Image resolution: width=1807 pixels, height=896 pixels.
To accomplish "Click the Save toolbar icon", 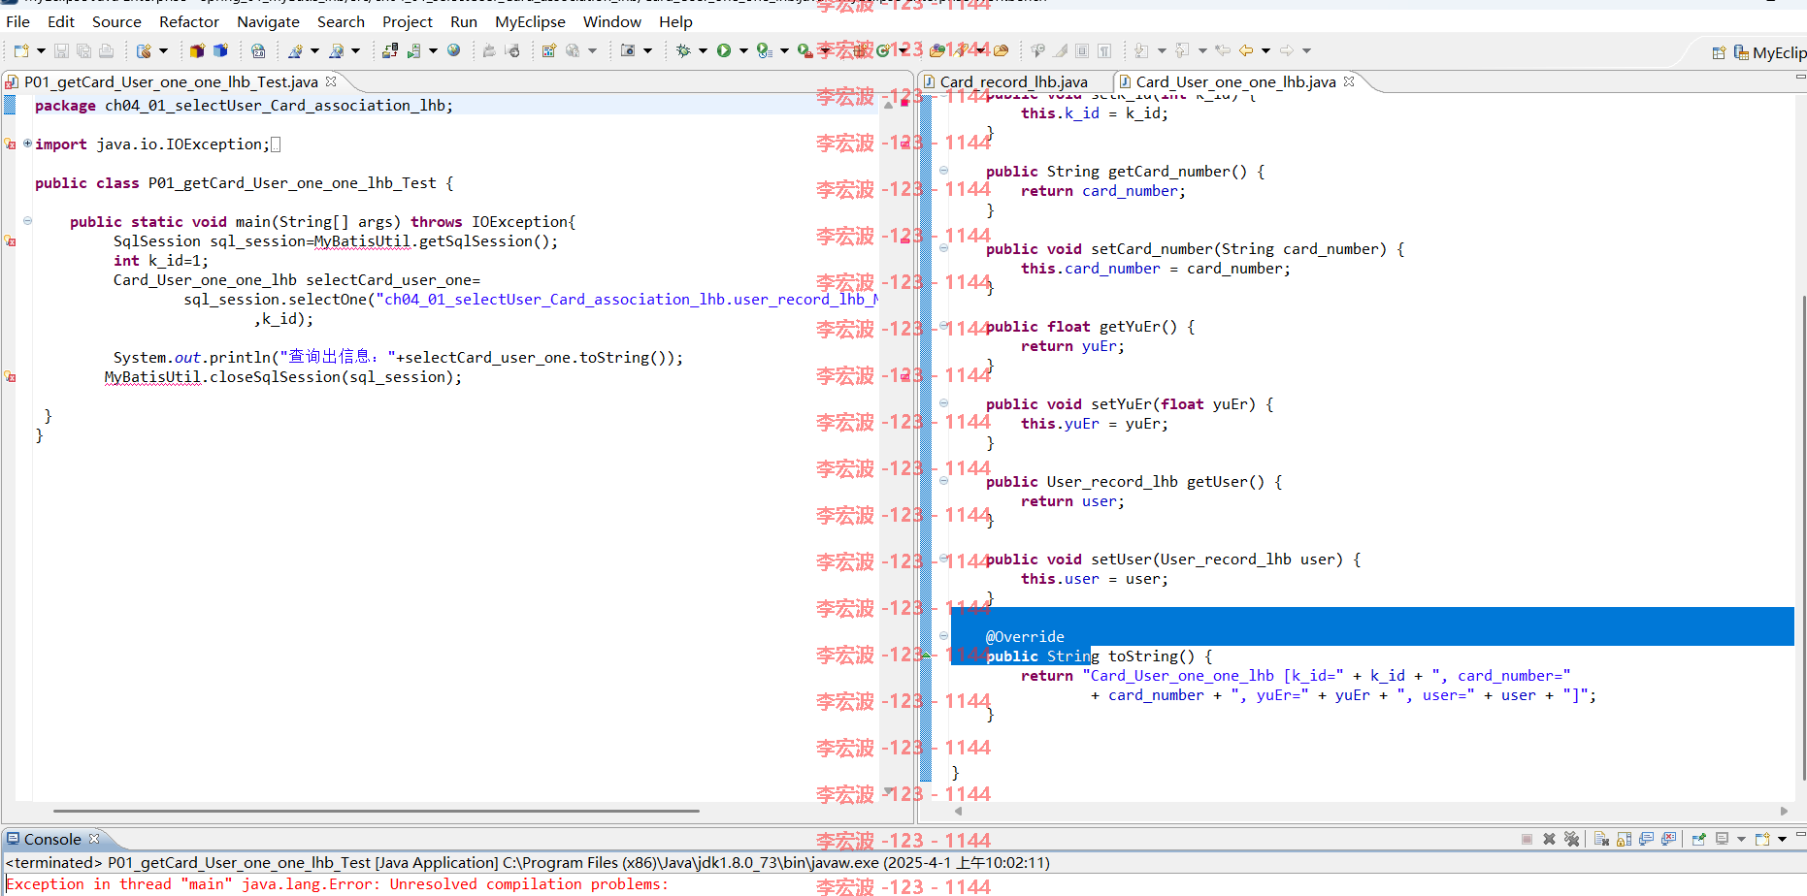I will 61,50.
